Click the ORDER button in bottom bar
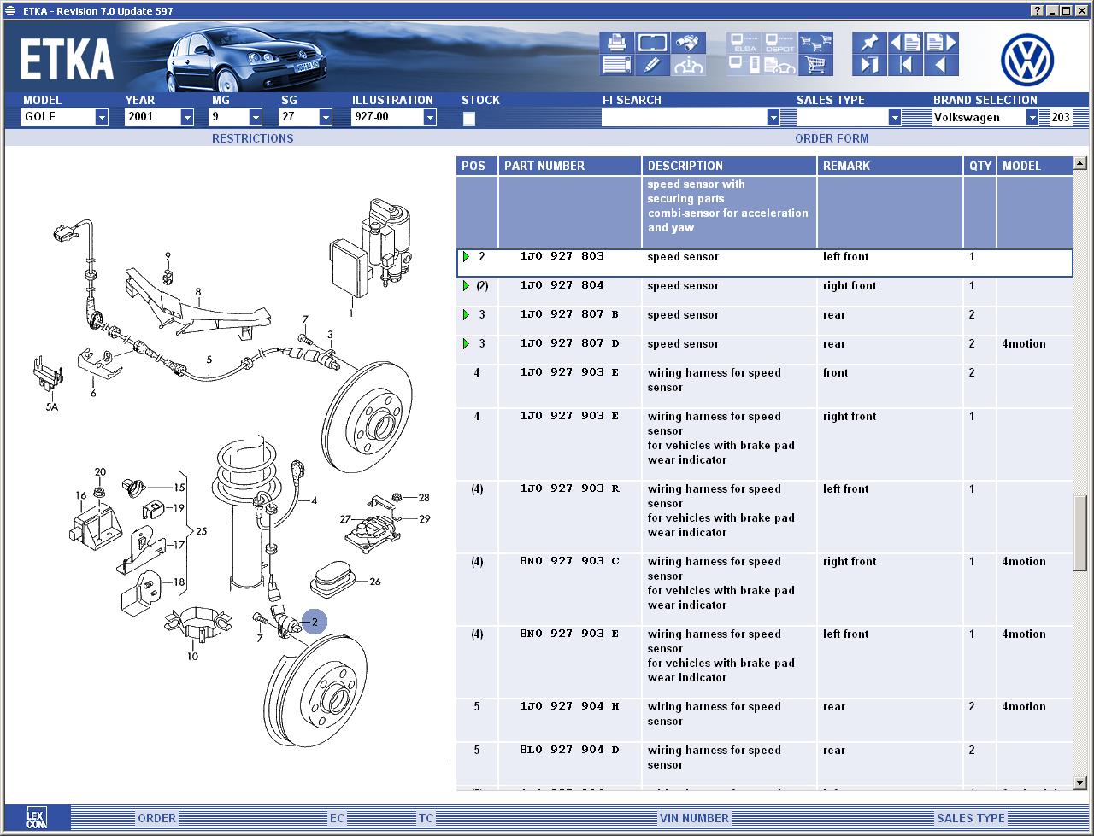1094x836 pixels. click(157, 818)
